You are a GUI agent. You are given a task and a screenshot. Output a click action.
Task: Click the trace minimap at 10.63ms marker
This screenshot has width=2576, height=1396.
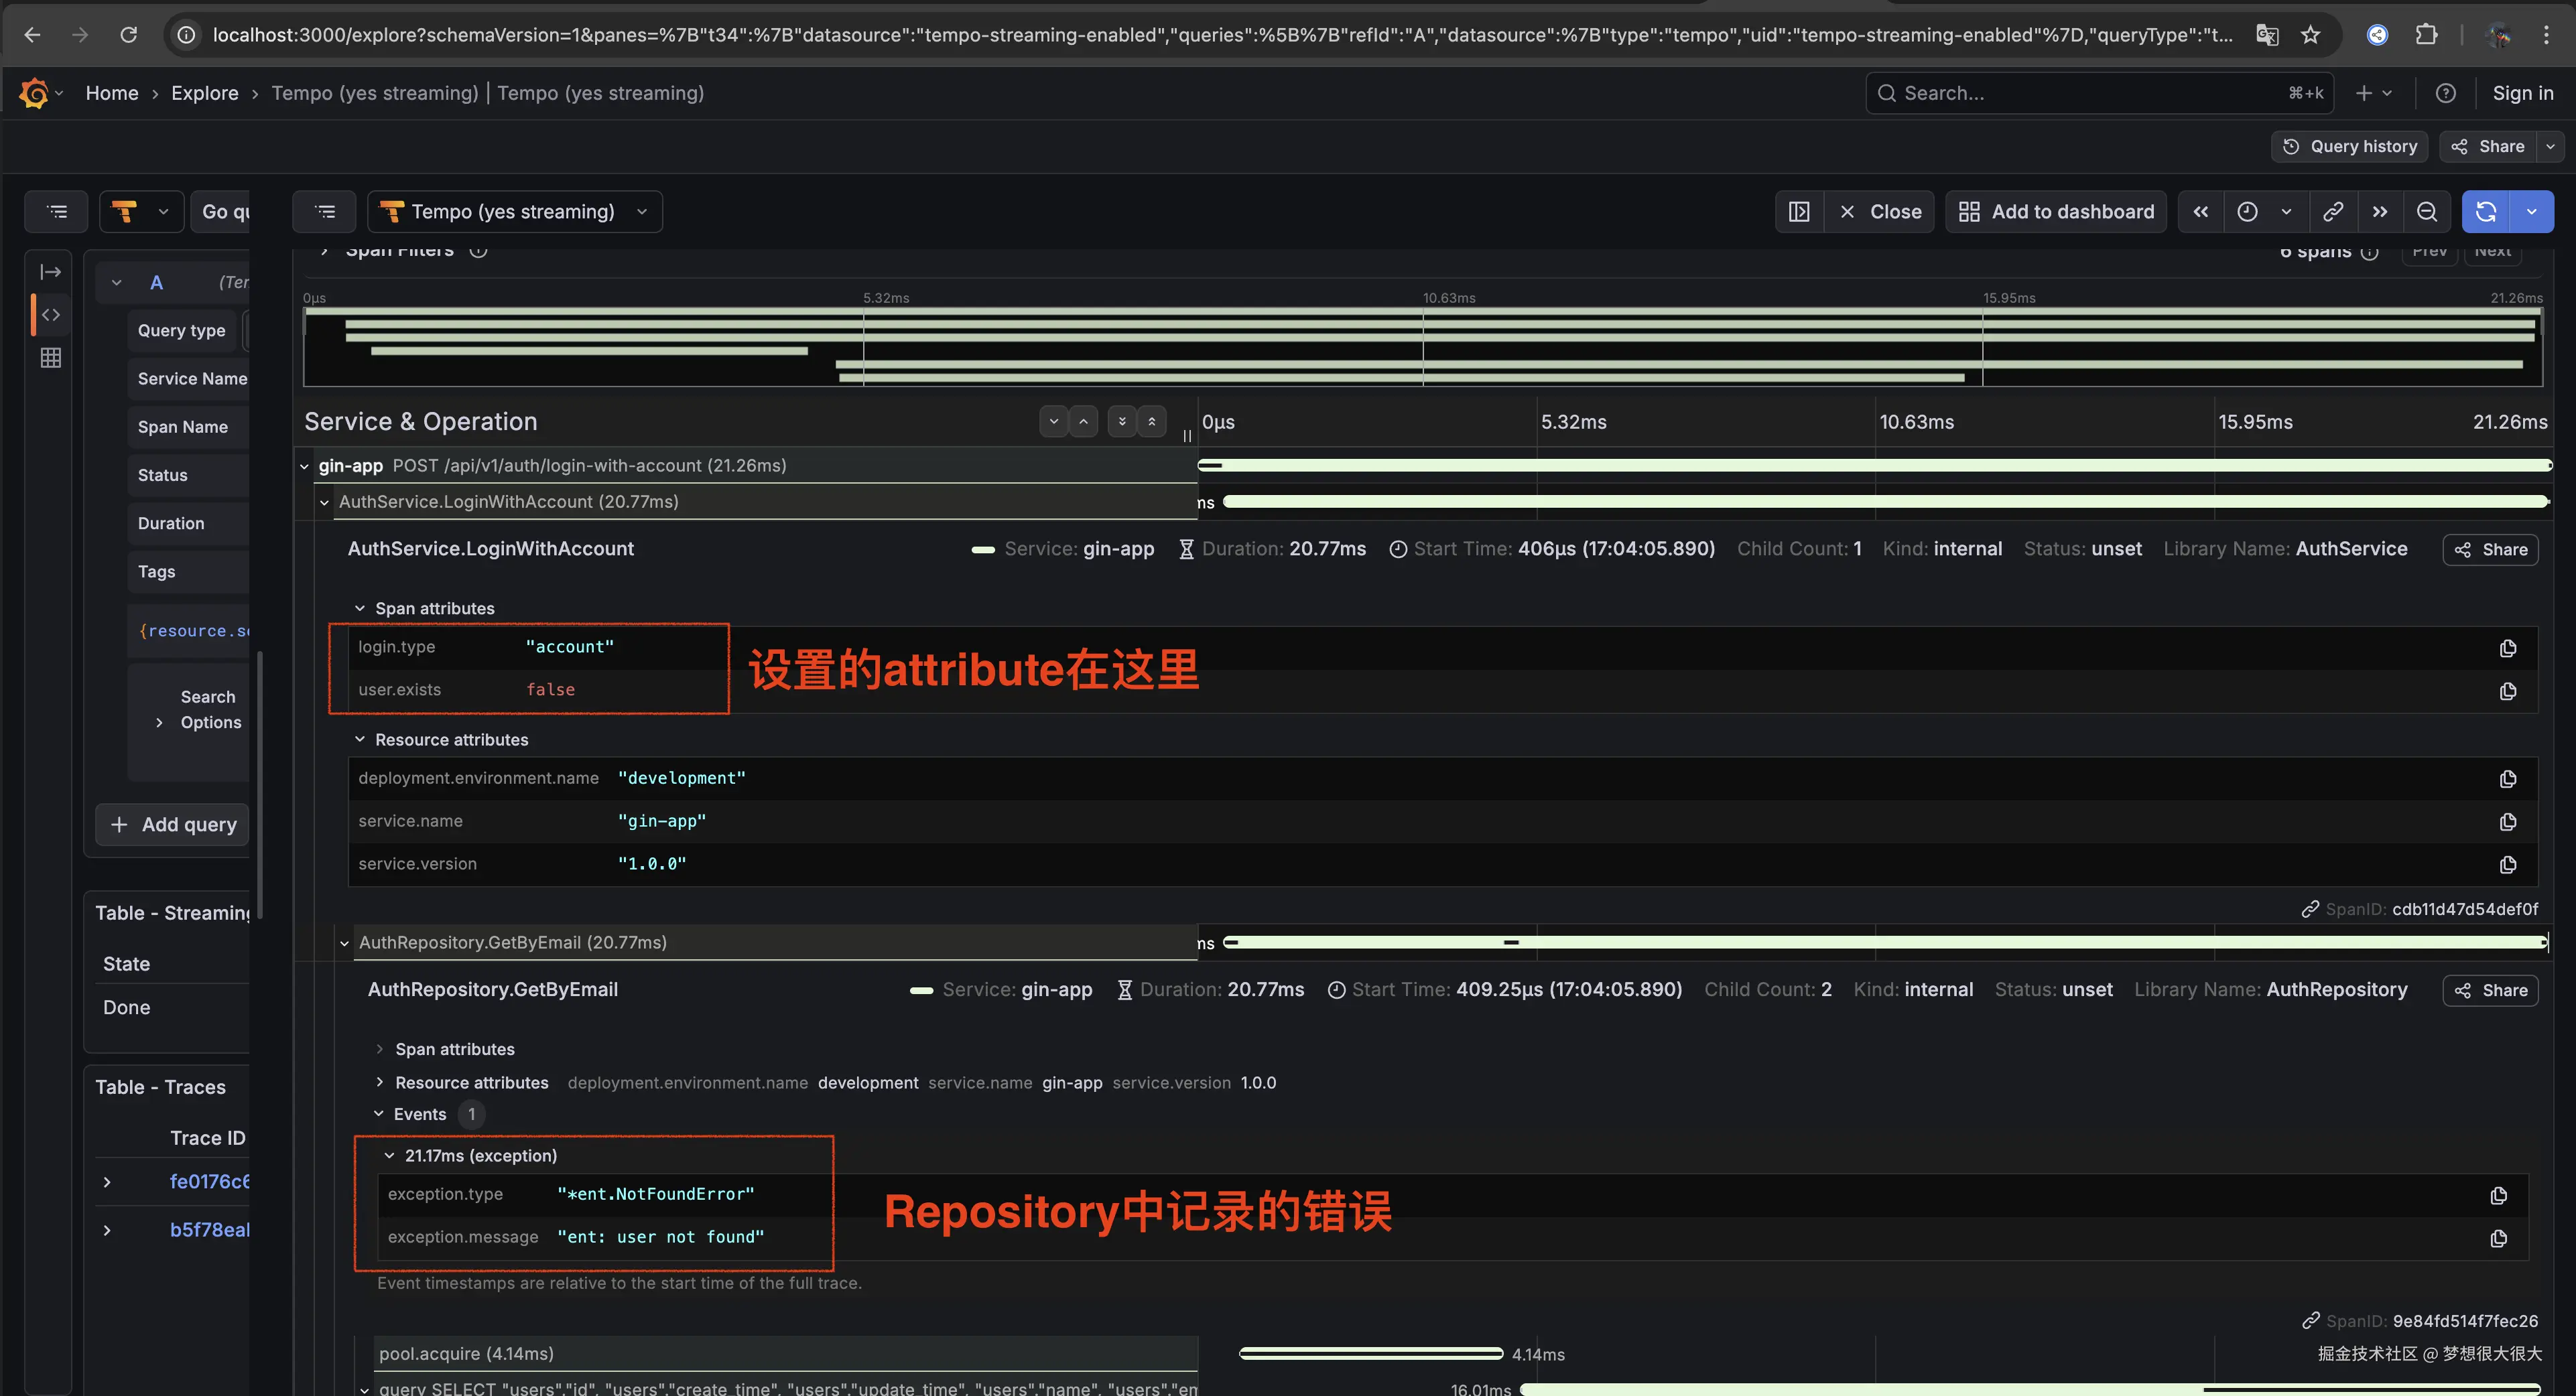click(1423, 347)
